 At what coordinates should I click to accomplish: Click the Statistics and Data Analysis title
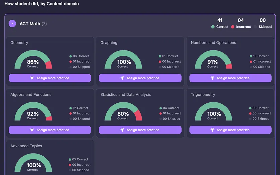[126, 95]
